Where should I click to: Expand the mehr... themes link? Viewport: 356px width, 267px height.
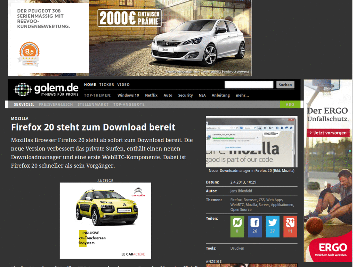point(242,95)
